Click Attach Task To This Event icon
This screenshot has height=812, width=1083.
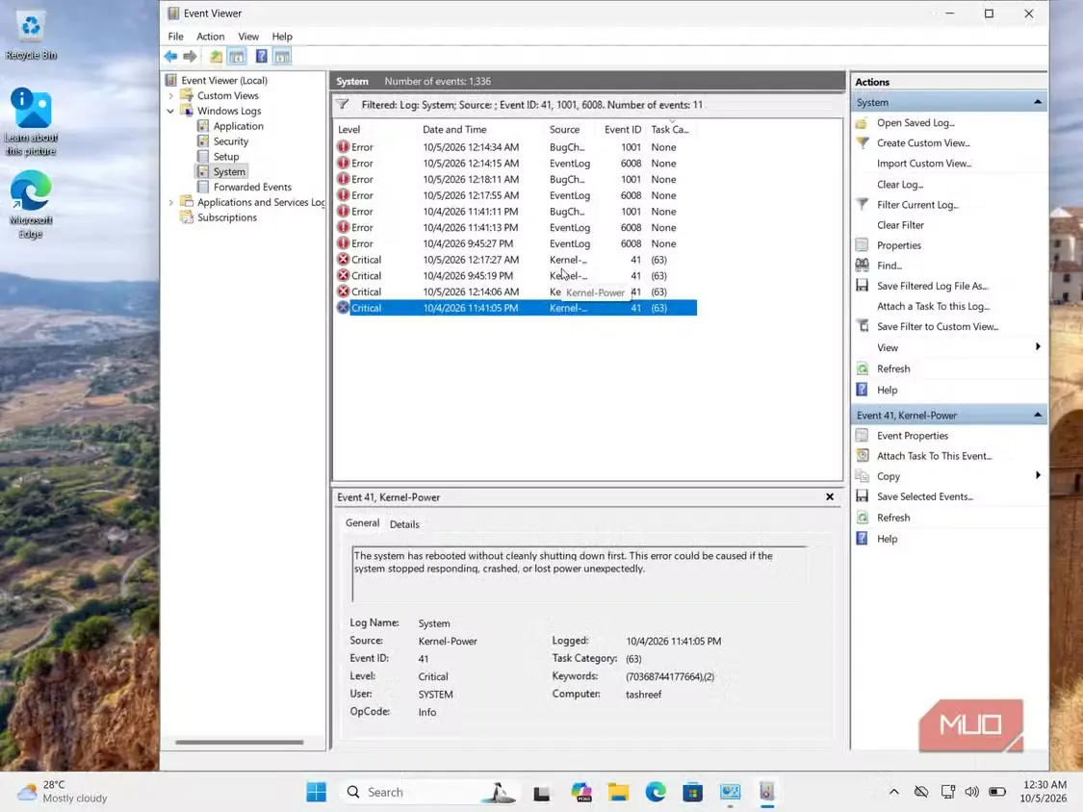coord(862,456)
